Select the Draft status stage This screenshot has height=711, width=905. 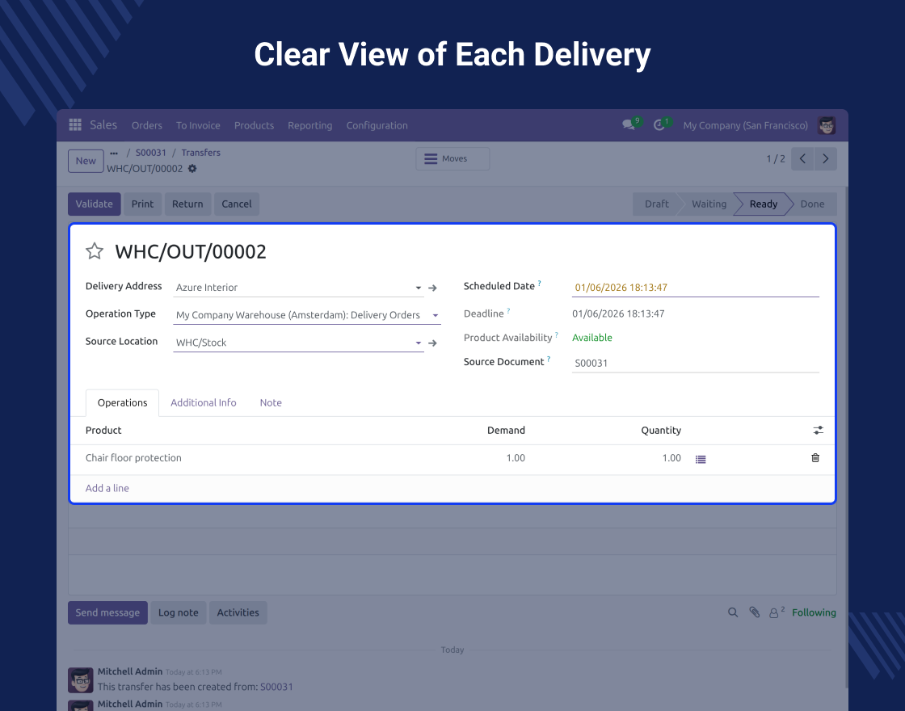click(657, 204)
